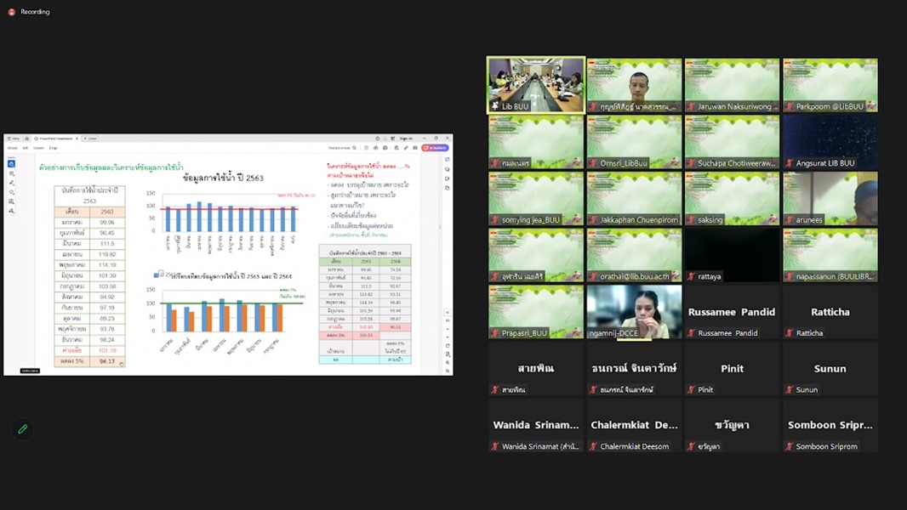The height and width of the screenshot is (510, 907).
Task: Click muted mic icon on Russamee Pandid tile
Action: click(692, 333)
